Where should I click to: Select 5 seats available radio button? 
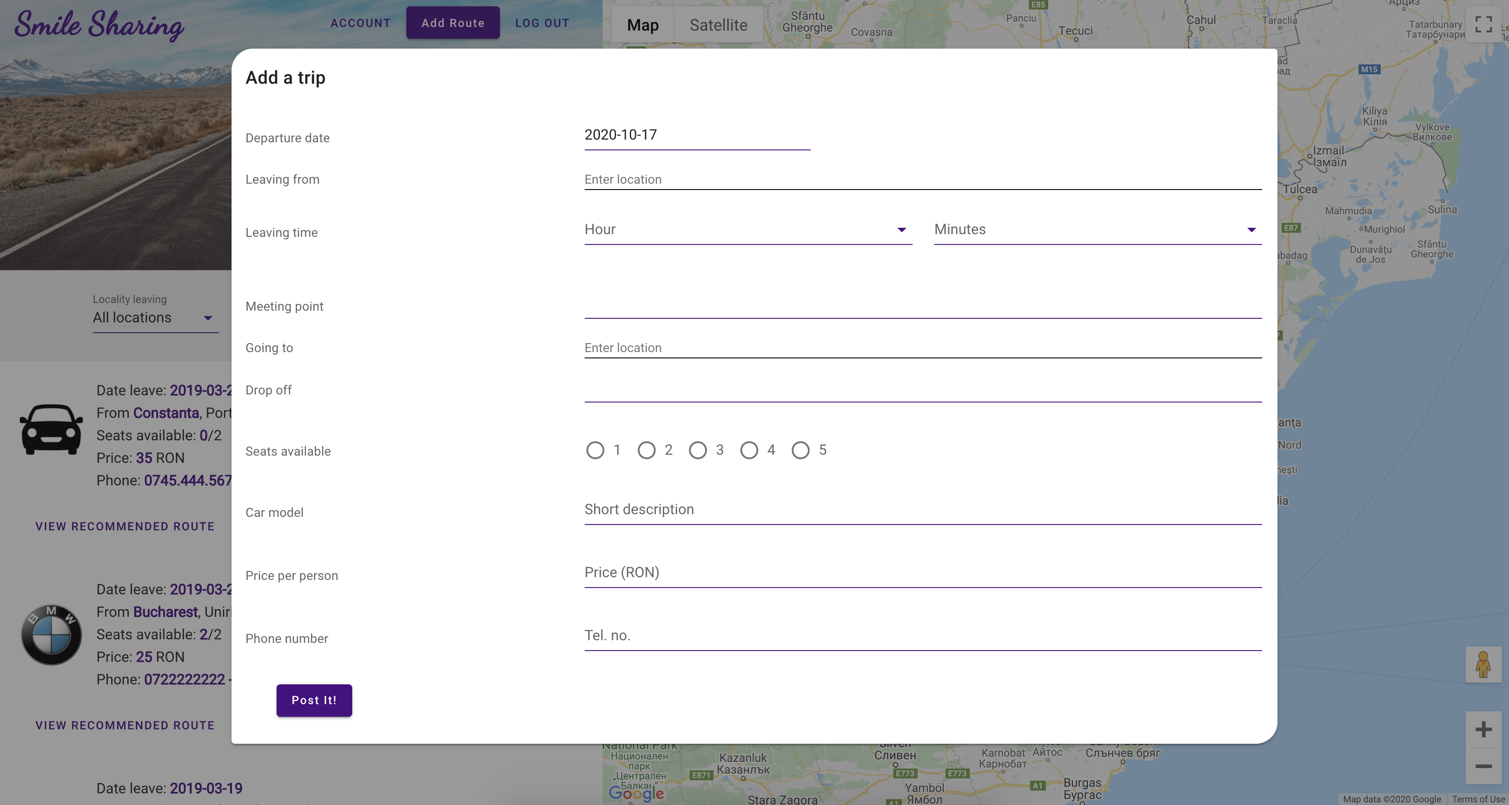point(800,450)
